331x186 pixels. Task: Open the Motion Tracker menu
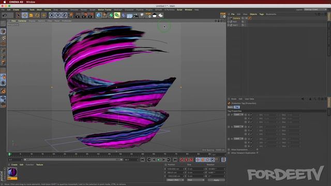point(104,10)
